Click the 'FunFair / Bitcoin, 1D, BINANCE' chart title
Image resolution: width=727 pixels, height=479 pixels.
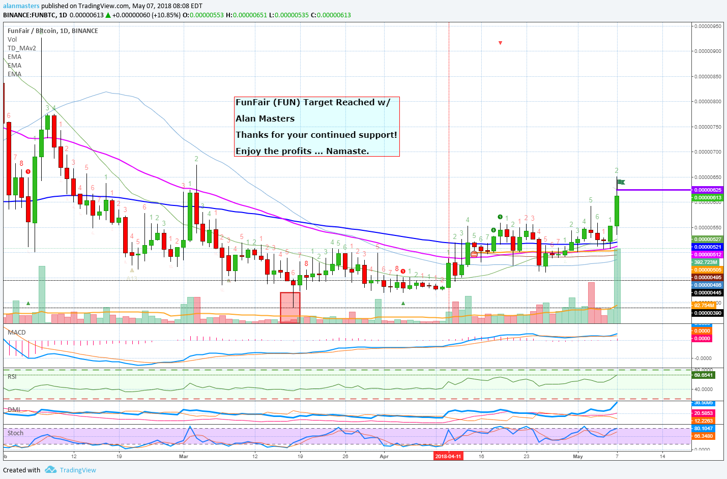click(x=53, y=31)
